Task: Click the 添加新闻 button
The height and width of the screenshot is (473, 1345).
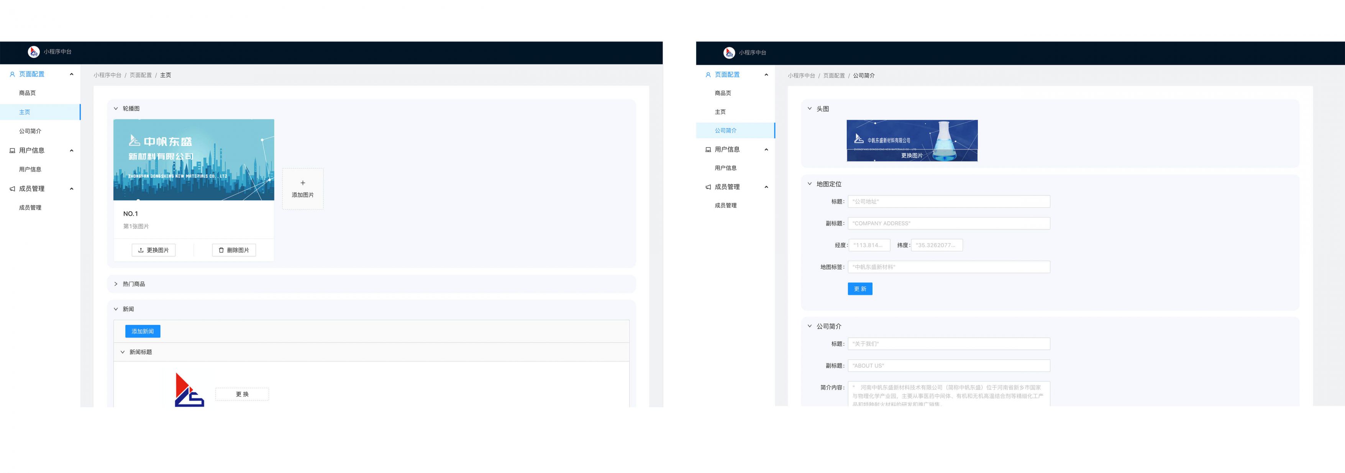Action: 143,331
